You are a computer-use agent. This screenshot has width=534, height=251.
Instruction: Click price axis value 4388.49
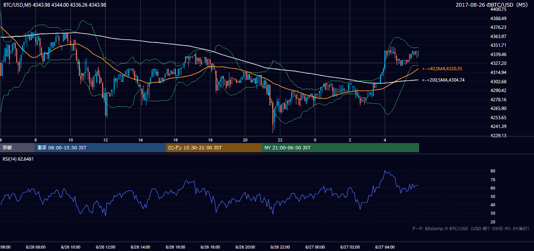(498, 18)
